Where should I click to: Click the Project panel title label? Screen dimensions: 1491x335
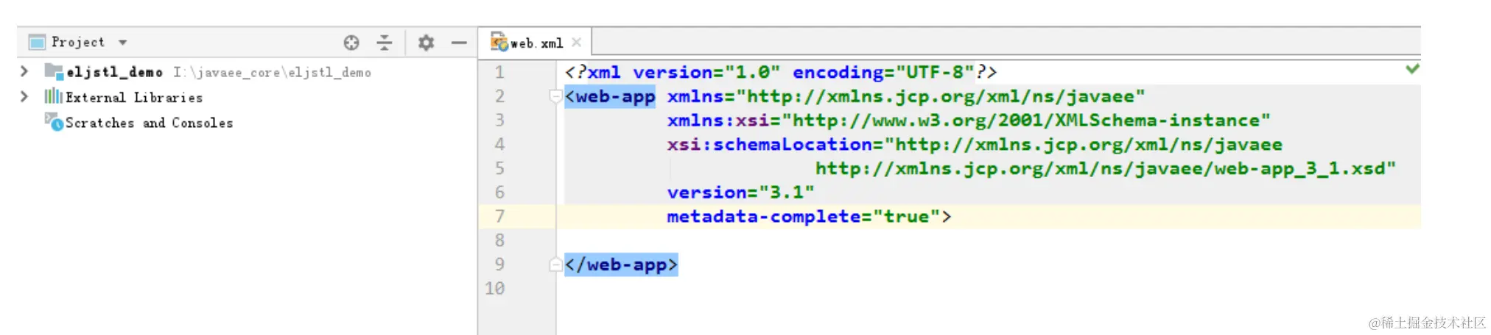[77, 42]
